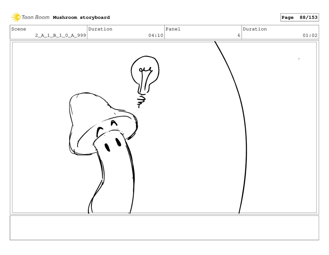Click panel duration value '01:02'
Screen dimensions: 329x255
tap(310, 35)
